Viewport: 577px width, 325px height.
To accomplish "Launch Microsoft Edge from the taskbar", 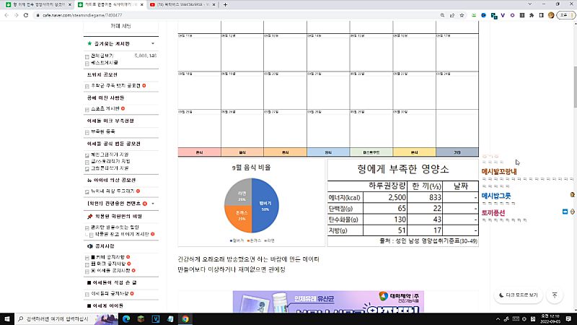I will point(126,318).
